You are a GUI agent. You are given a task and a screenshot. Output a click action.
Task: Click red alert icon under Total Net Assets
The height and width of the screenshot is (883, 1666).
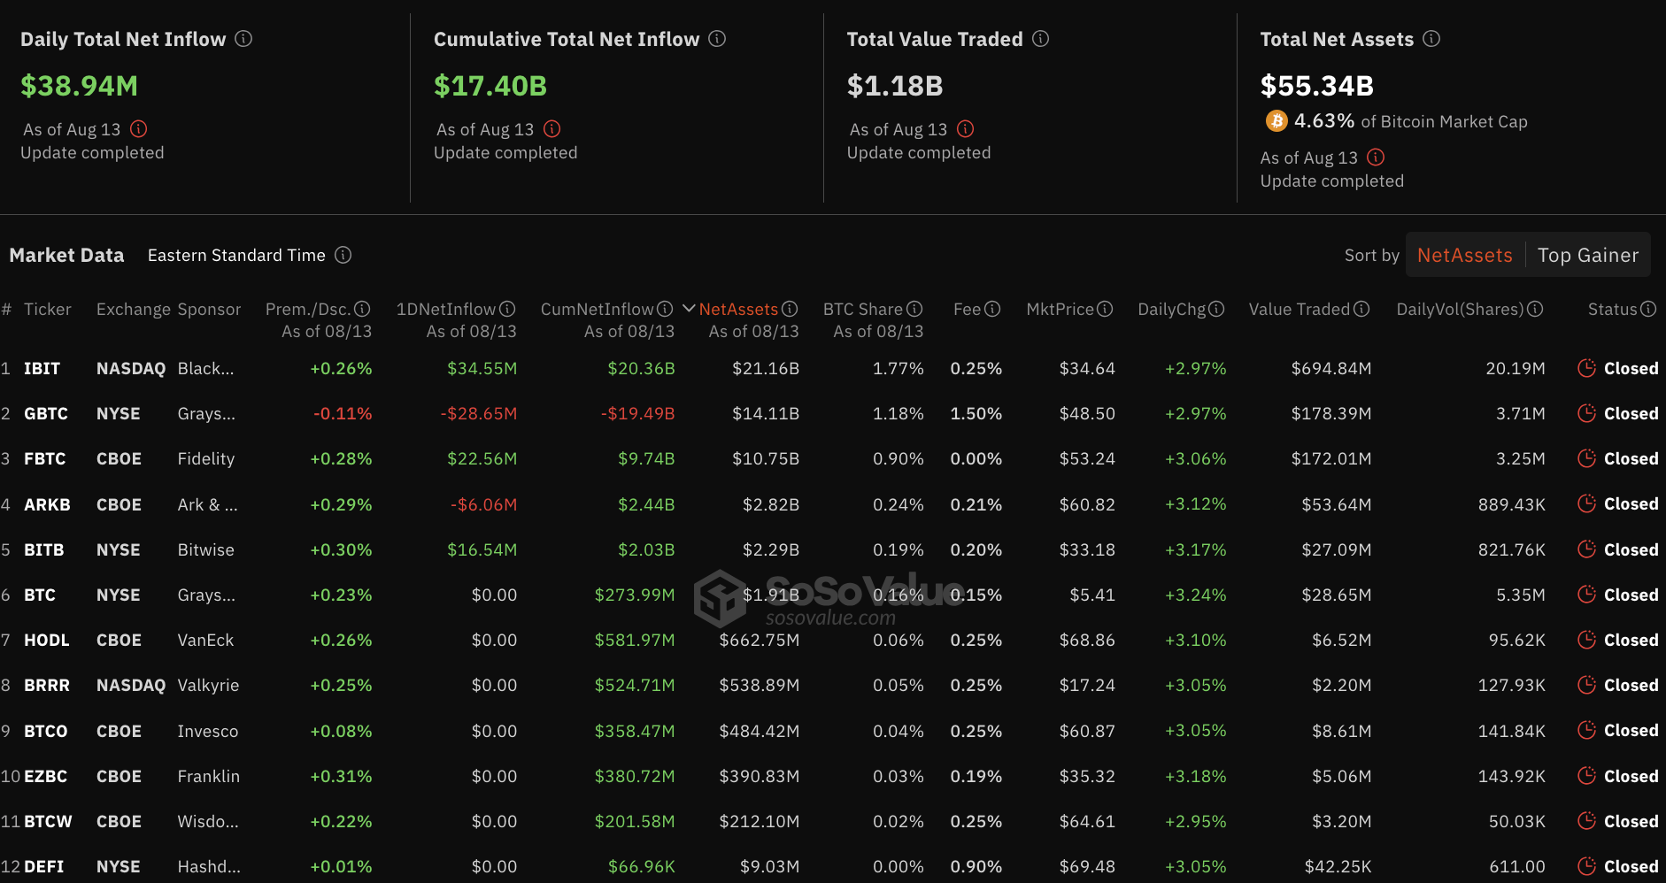(x=1376, y=157)
